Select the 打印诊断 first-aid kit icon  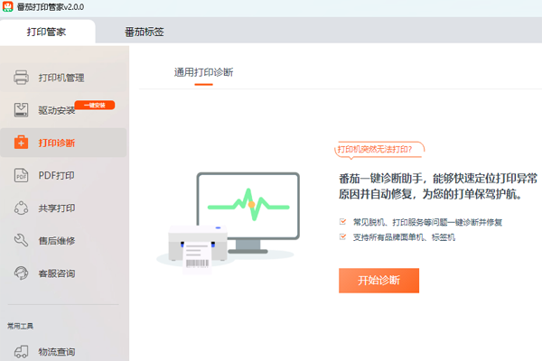22,143
